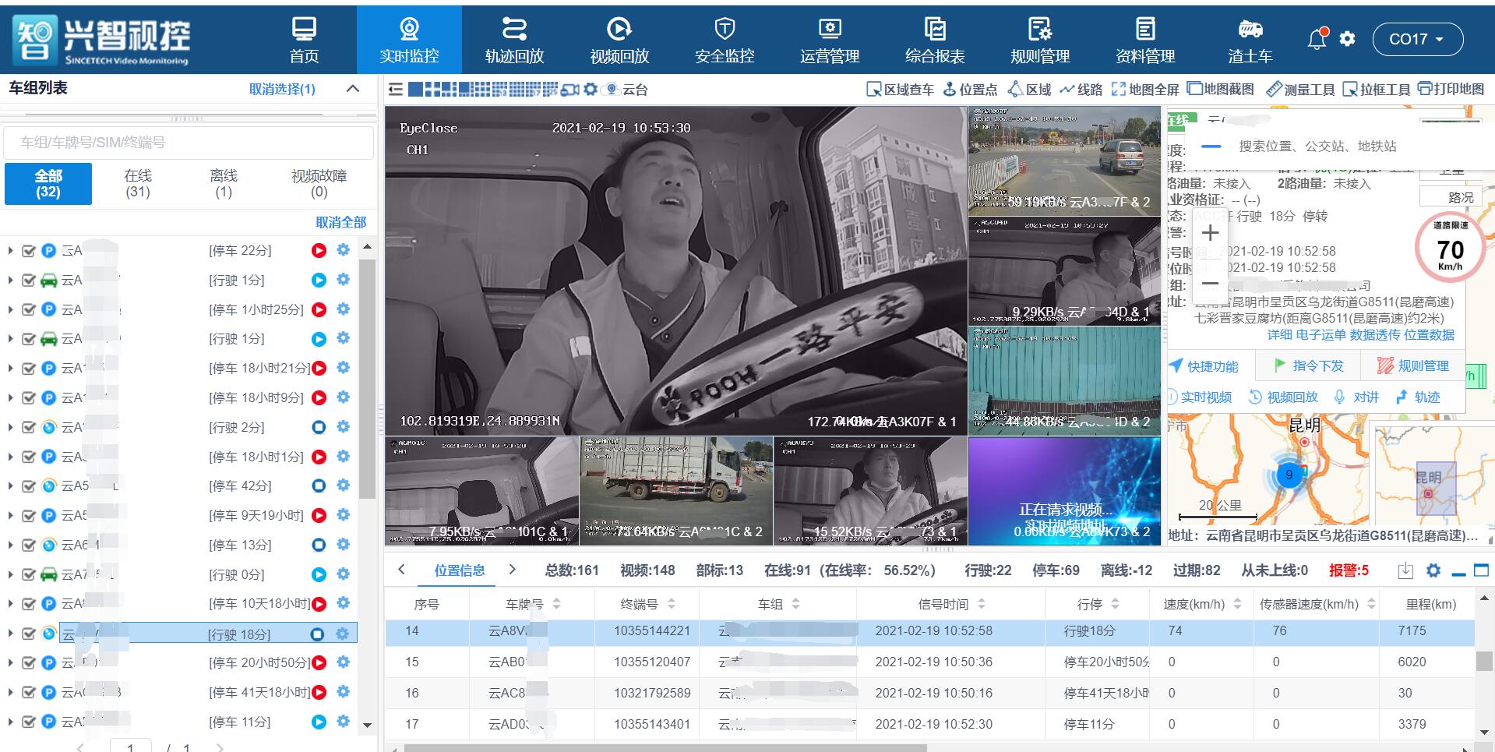Sort table by 信号时间 column arrows

(x=982, y=604)
